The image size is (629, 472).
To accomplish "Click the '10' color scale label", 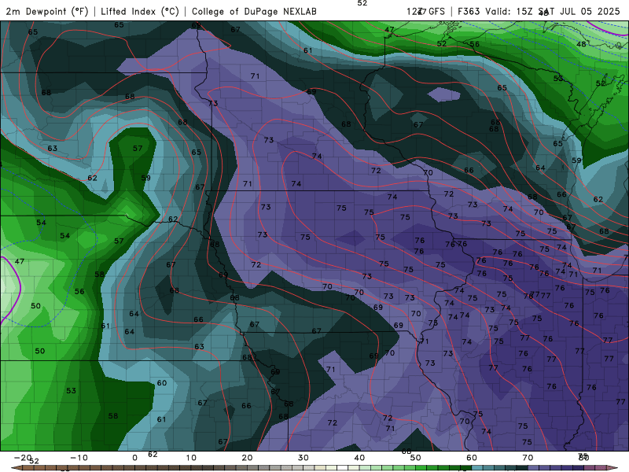I will pyautogui.click(x=191, y=458).
